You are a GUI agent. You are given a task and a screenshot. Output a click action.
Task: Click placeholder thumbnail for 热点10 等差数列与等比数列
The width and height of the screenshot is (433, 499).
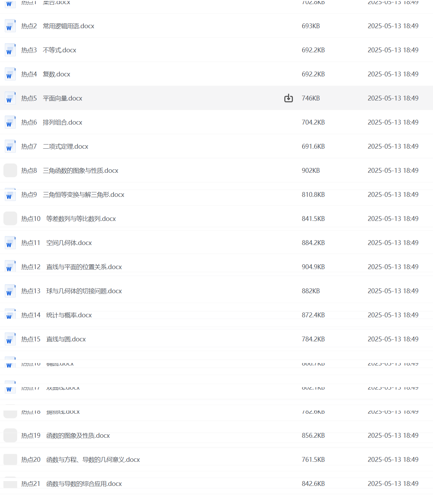tap(10, 219)
